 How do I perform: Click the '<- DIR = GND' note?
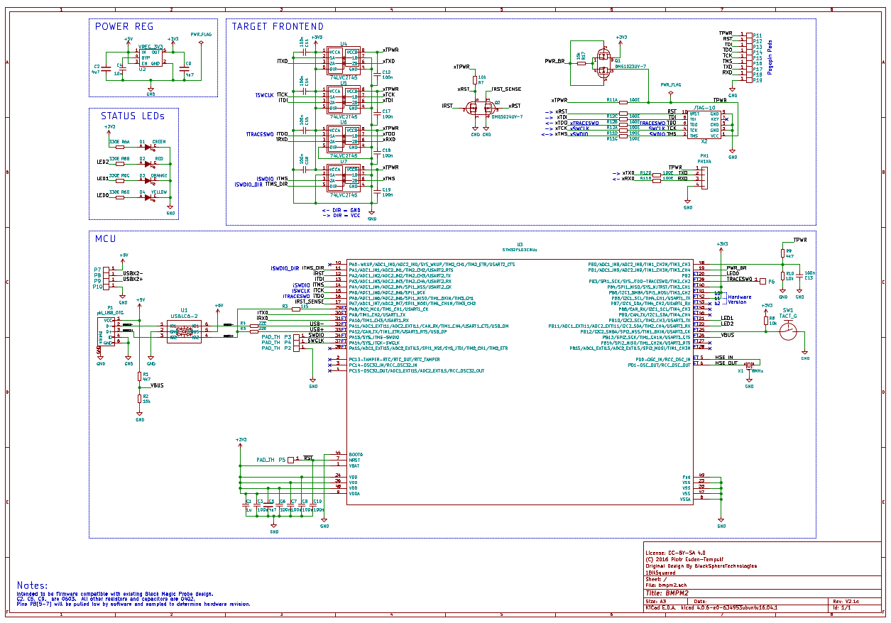pyautogui.click(x=341, y=210)
